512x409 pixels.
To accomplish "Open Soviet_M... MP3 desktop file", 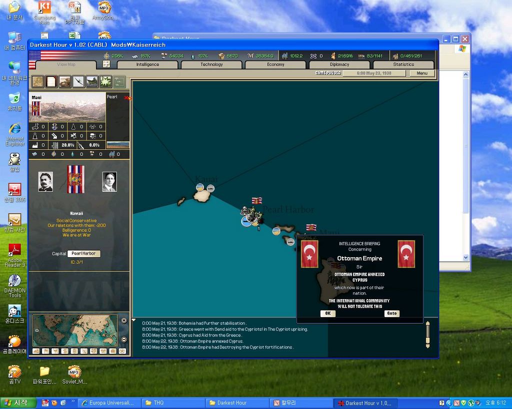I will [74, 375].
